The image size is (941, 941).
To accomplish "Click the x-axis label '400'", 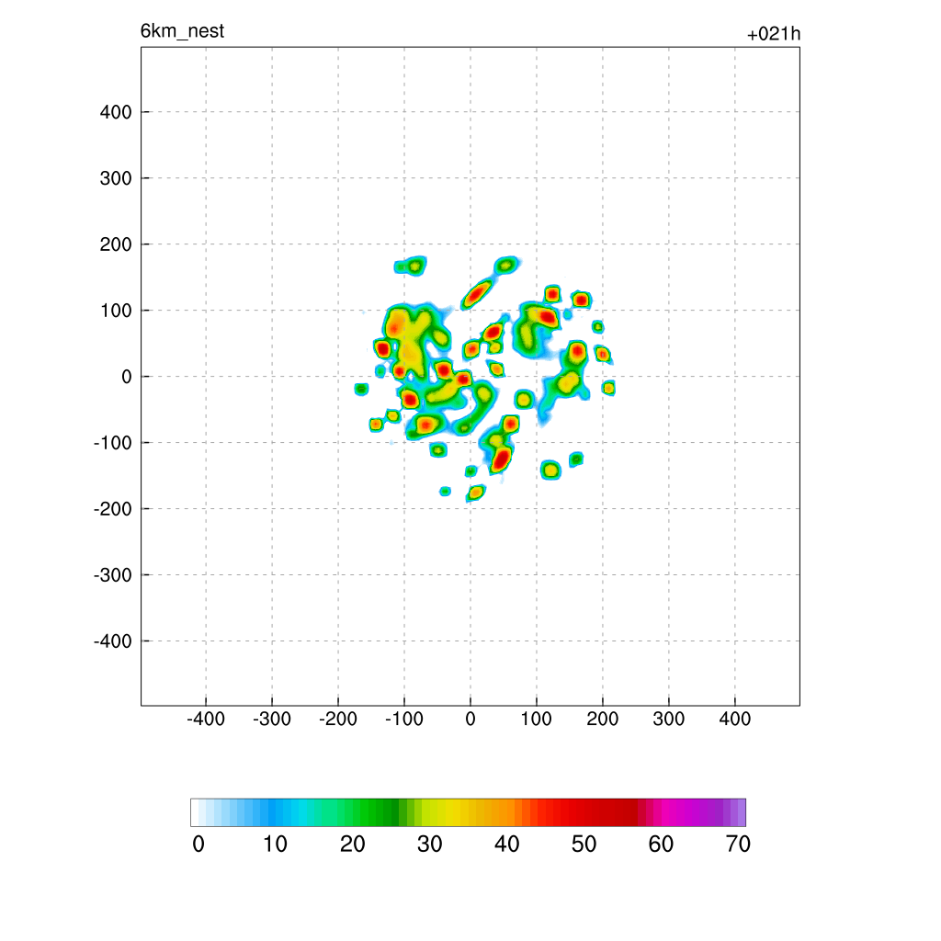I will point(734,719).
